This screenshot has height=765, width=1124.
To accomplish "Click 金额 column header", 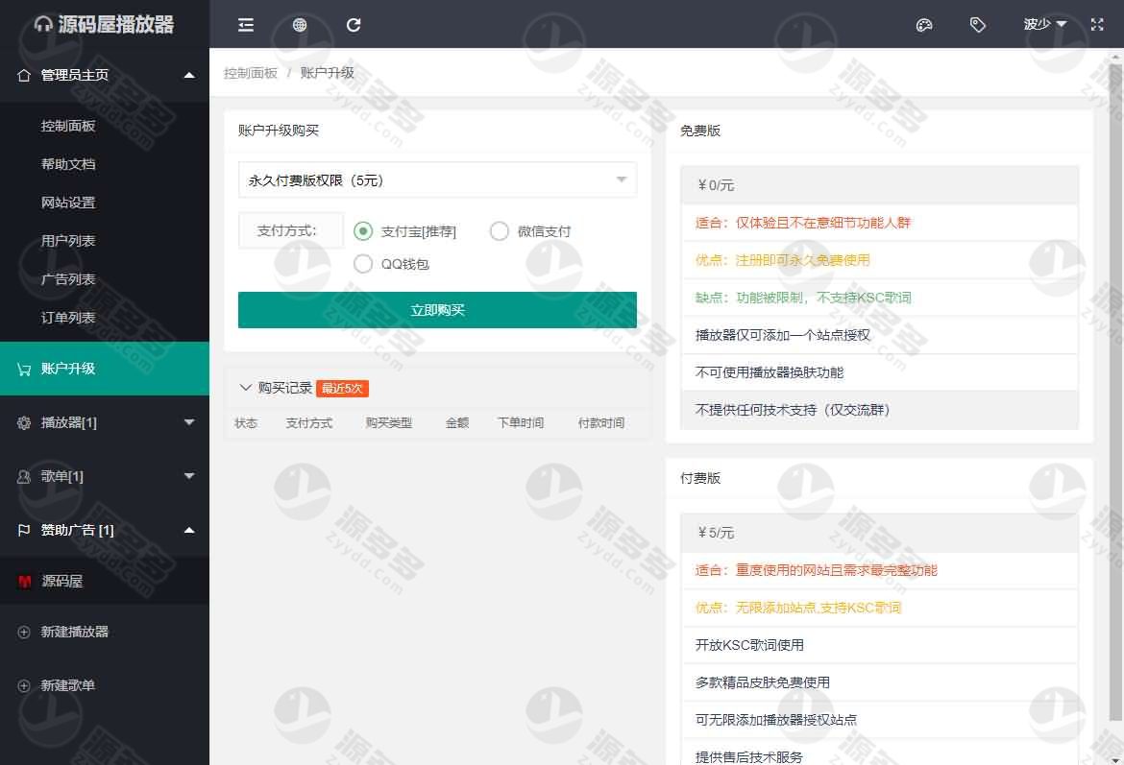I will [x=457, y=423].
